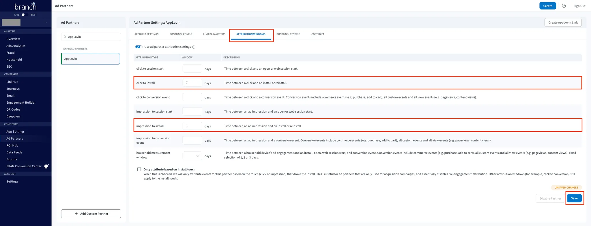
Task: Click Sign Out
Action: 579,6
